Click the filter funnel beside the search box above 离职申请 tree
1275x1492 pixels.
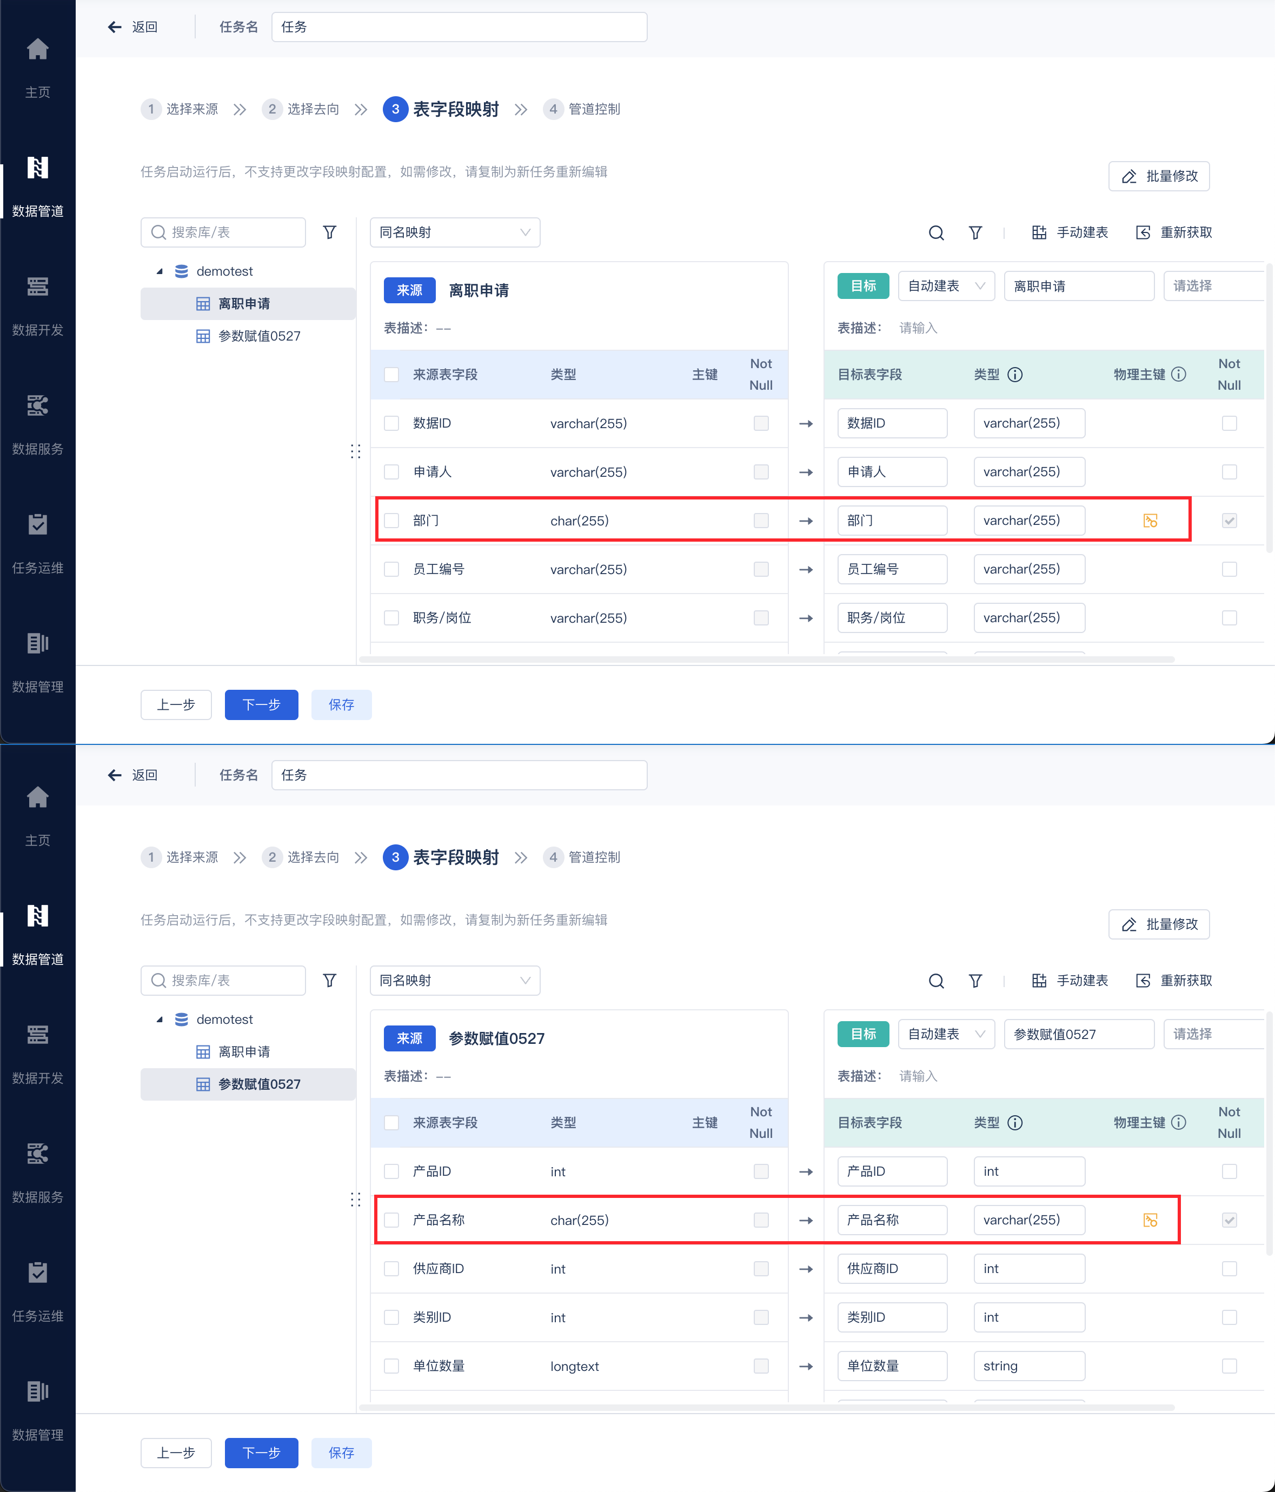point(329,232)
